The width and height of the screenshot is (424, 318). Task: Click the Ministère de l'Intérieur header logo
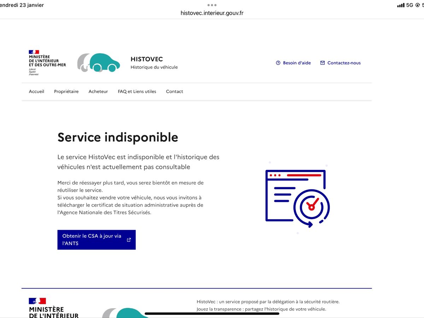[47, 63]
